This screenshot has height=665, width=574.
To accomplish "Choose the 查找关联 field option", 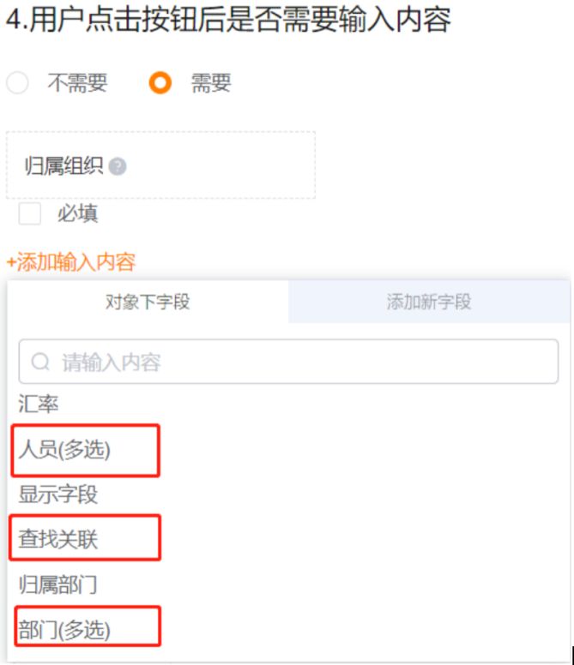I will pyautogui.click(x=58, y=539).
